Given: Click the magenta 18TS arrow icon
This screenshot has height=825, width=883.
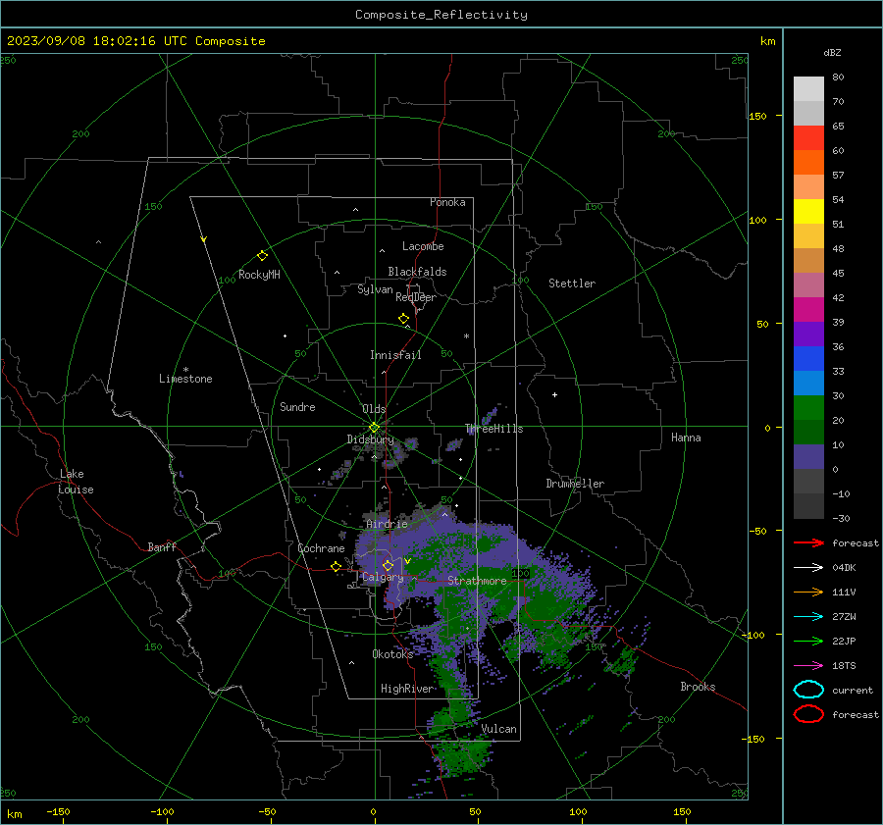Looking at the screenshot, I should point(808,666).
